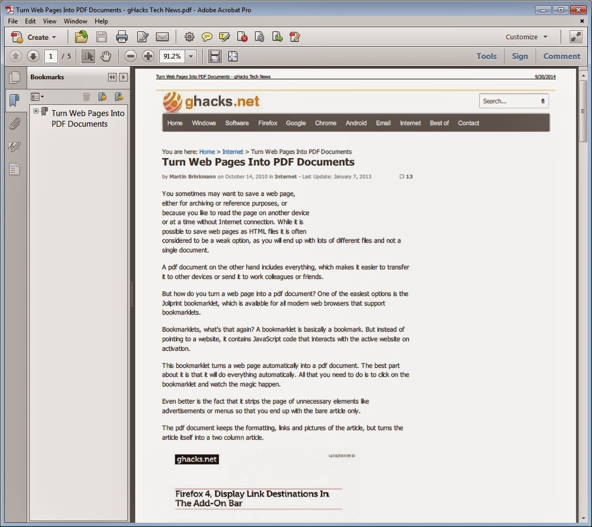Create a new bookmark icon
Screen dimensions: 592x527
click(x=102, y=97)
